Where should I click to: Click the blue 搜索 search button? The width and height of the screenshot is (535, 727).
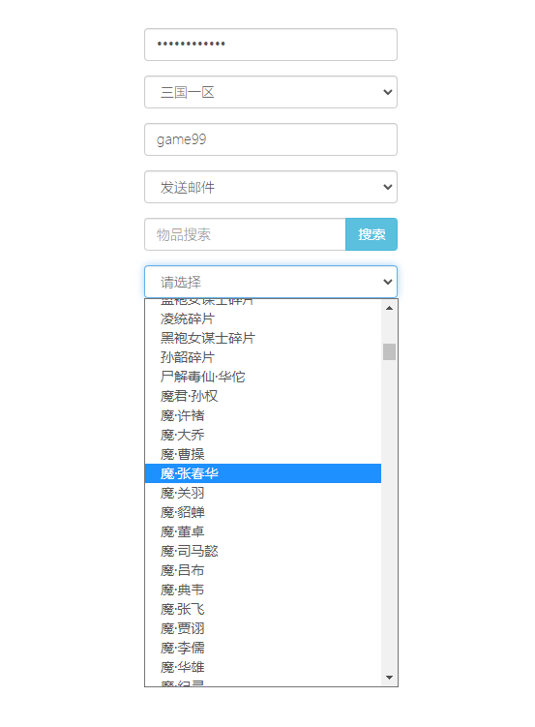tap(372, 234)
